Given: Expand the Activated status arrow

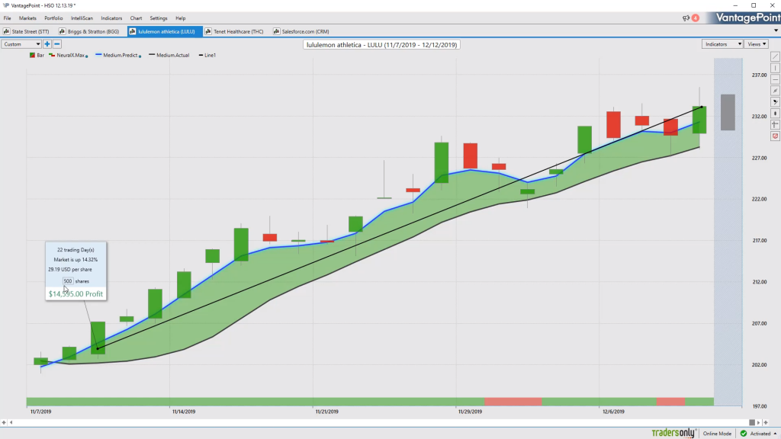Looking at the screenshot, I should click(x=775, y=434).
